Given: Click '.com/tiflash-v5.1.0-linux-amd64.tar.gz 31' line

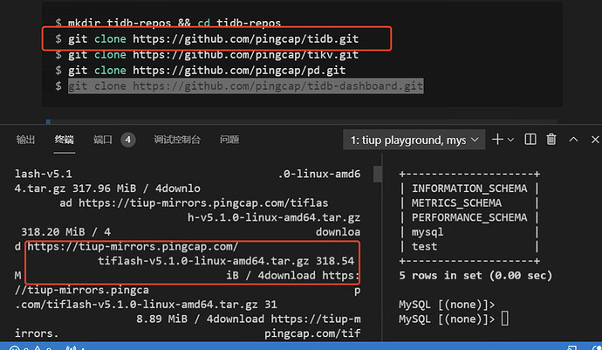Looking at the screenshot, I should (x=146, y=305).
